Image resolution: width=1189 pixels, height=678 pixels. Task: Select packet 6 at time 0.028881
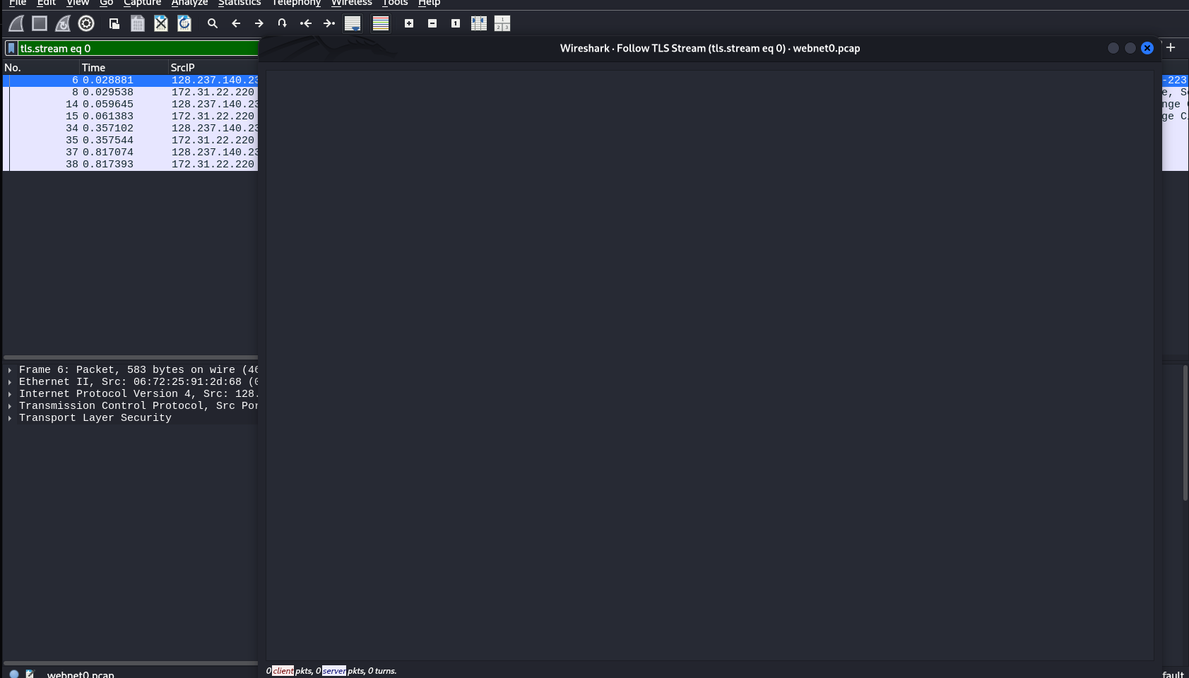(x=131, y=81)
